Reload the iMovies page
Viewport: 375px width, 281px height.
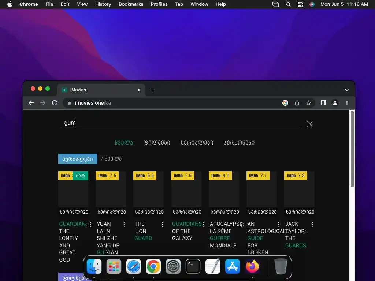click(x=55, y=103)
